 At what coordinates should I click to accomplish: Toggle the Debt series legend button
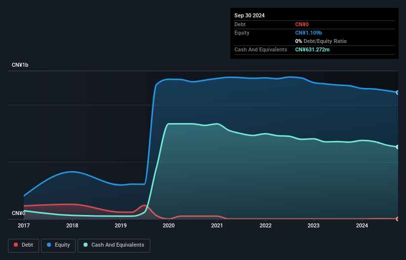[24, 245]
